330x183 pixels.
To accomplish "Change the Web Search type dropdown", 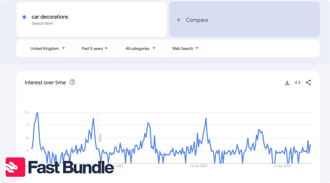I will click(185, 48).
